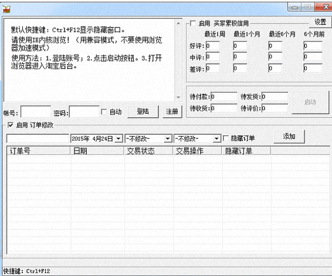Click the 待付款 value field

pyautogui.click(x=224, y=97)
